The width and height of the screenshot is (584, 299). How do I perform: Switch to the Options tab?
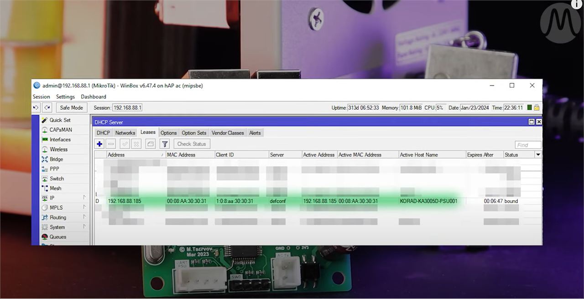coord(168,133)
